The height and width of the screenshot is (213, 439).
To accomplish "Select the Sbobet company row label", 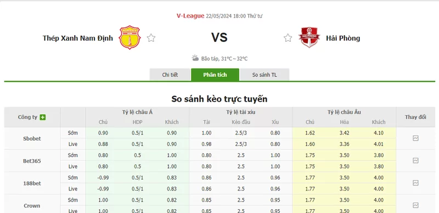I will pyautogui.click(x=32, y=138).
